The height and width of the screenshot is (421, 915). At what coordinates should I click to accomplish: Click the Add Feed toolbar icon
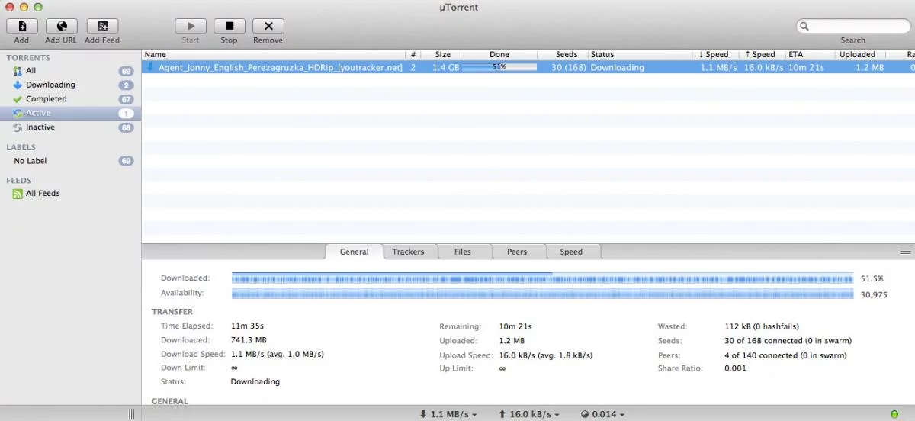click(102, 27)
